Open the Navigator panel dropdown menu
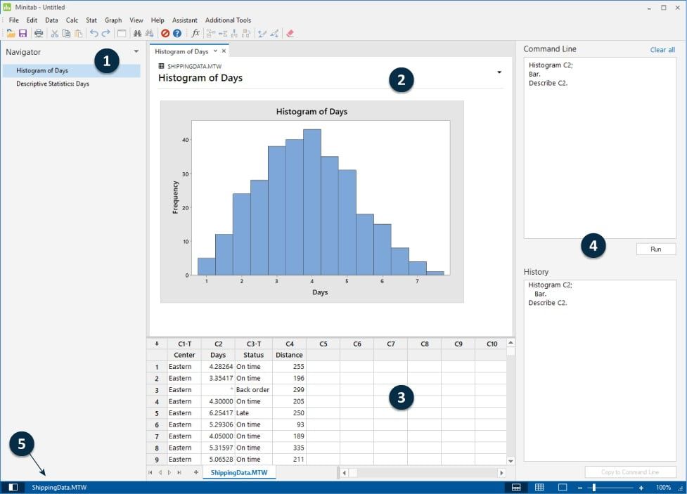 coord(137,51)
